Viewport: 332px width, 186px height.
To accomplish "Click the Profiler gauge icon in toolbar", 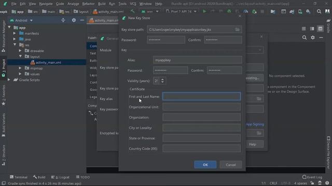I will (245, 11).
